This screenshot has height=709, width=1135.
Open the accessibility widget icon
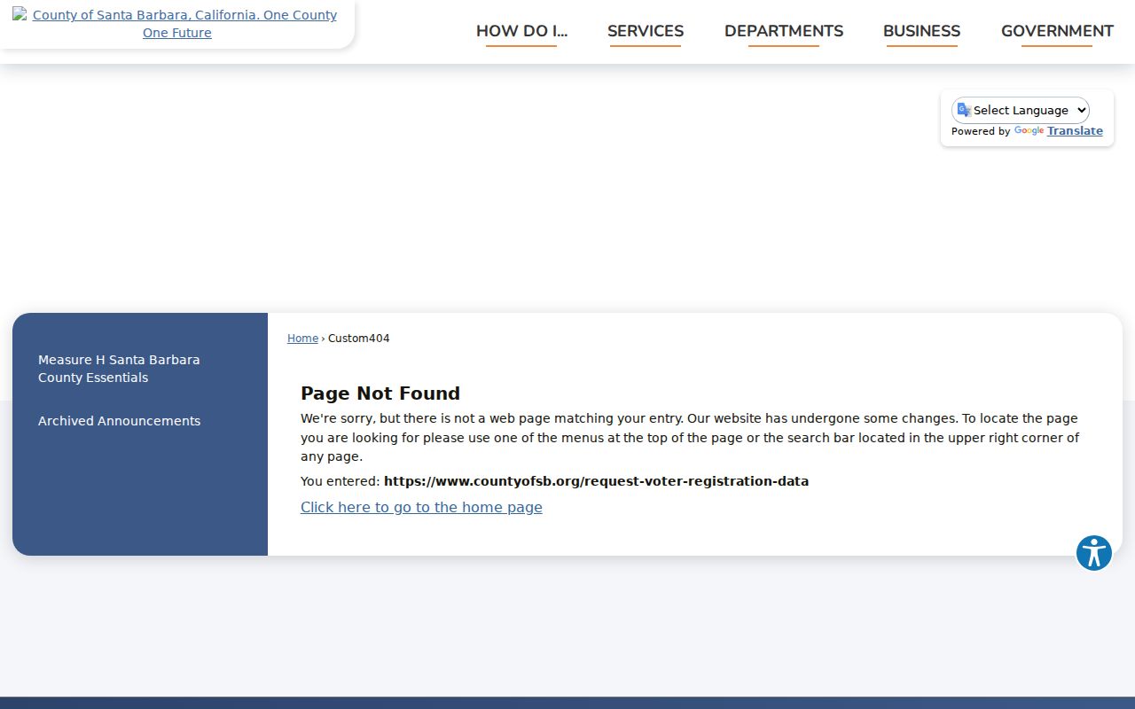coord(1094,553)
